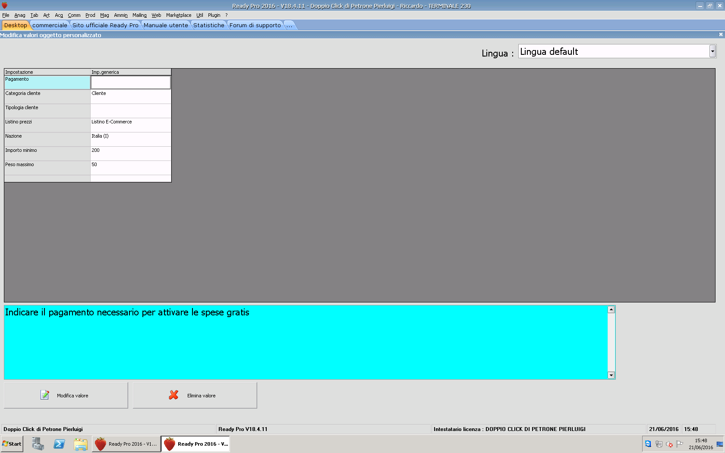Open the Mailing menu
Image resolution: width=725 pixels, height=453 pixels.
click(x=139, y=15)
